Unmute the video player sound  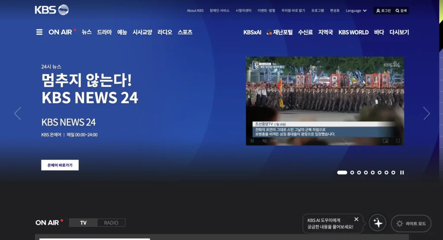[264, 141]
